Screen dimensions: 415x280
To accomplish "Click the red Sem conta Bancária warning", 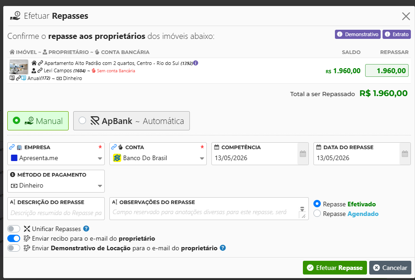I will [x=113, y=70].
